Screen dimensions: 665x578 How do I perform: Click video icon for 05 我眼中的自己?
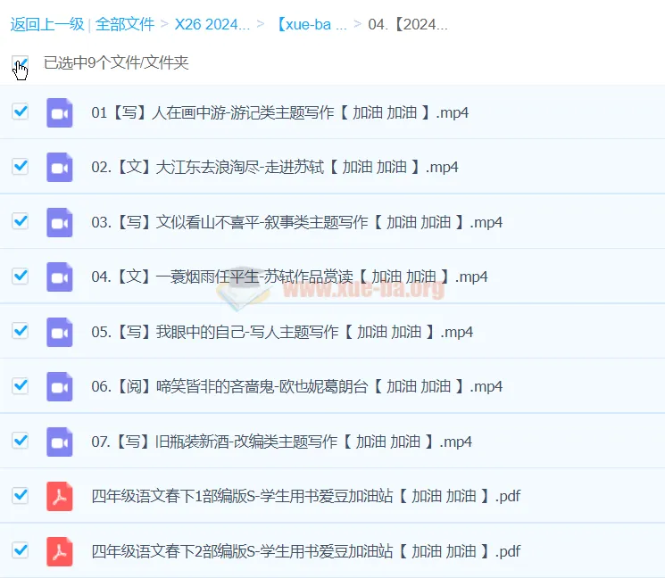pyautogui.click(x=60, y=332)
